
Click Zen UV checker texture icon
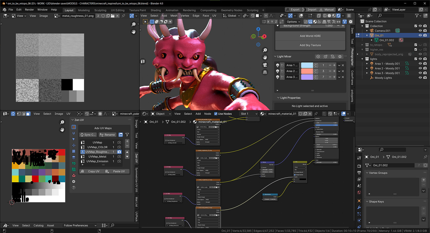coord(74,169)
